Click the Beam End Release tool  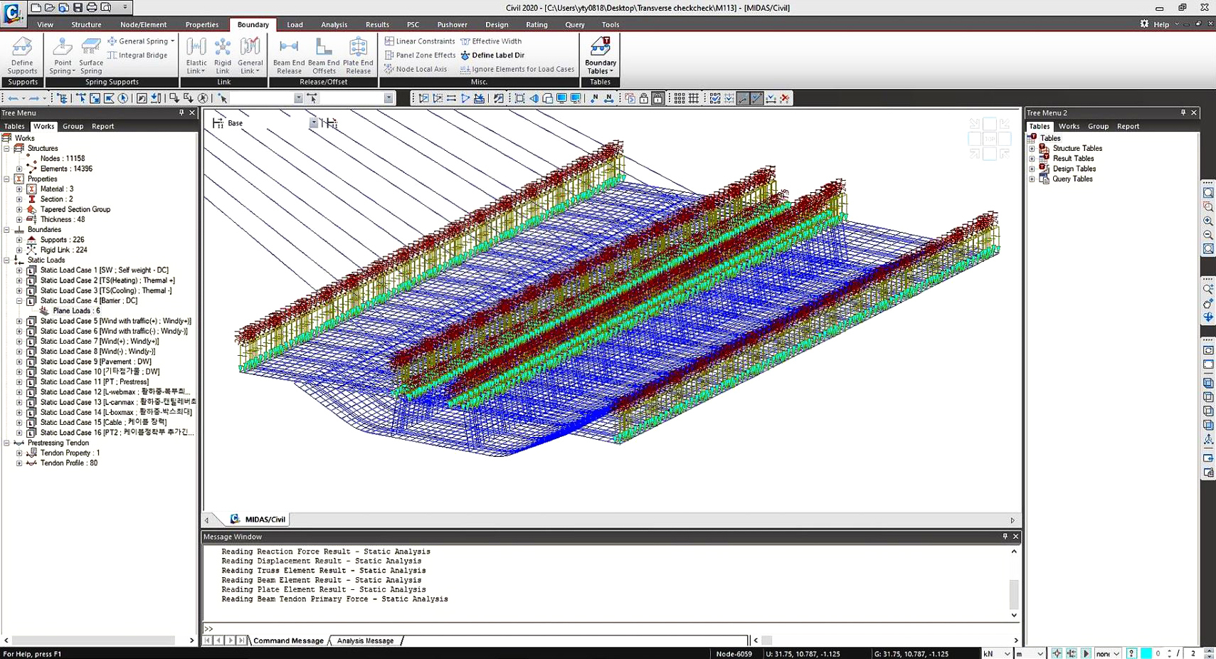pyautogui.click(x=288, y=56)
